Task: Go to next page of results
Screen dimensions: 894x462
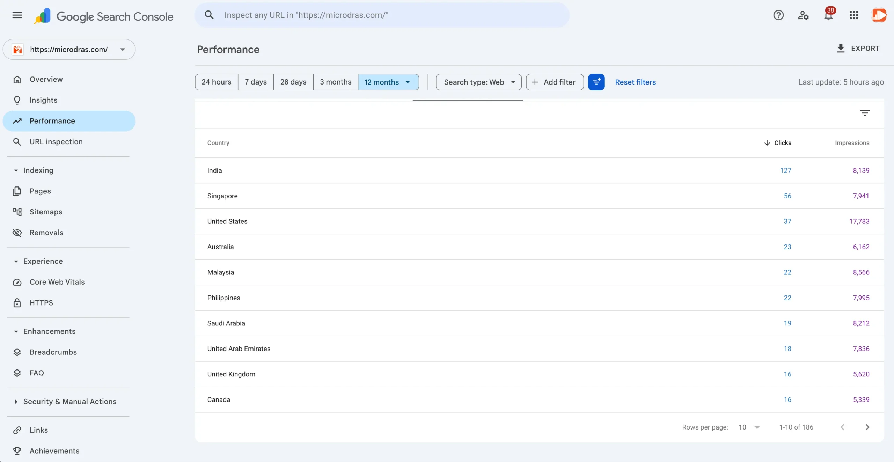Action: 867,427
